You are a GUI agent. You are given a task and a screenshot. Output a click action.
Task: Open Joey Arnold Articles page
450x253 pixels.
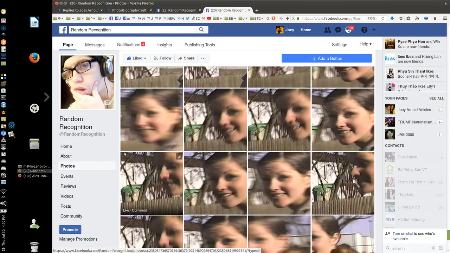coord(414,110)
